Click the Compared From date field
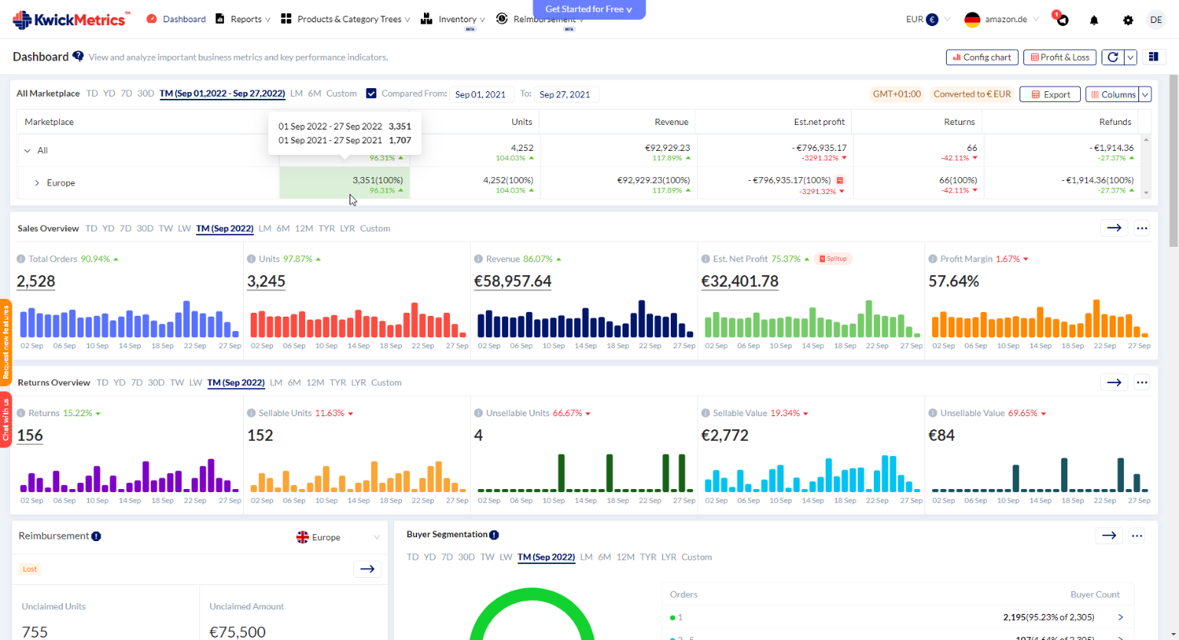The image size is (1179, 640). [x=481, y=94]
